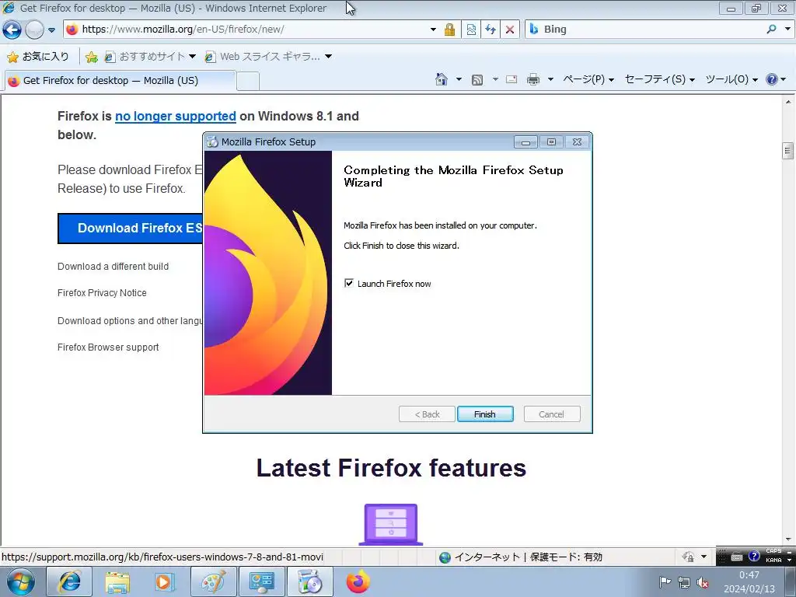796x597 pixels.
Task: Open Windows Explorer folder taskbar icon
Action: coord(117,581)
